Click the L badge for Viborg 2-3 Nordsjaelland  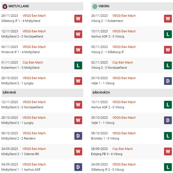pos(168,65)
